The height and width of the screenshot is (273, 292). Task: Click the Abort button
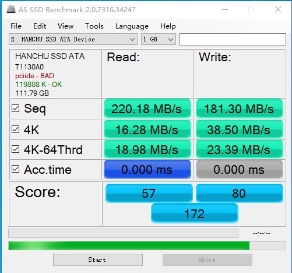(x=207, y=260)
